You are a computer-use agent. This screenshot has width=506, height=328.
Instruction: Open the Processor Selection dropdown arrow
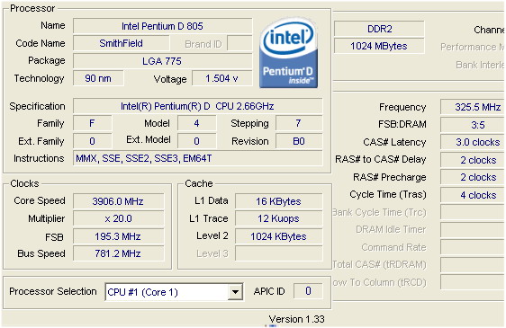pos(235,292)
